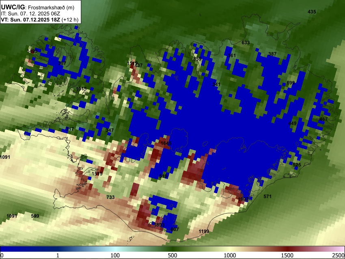Click the map value 437
The width and height of the screenshot is (345, 259).
point(139,65)
